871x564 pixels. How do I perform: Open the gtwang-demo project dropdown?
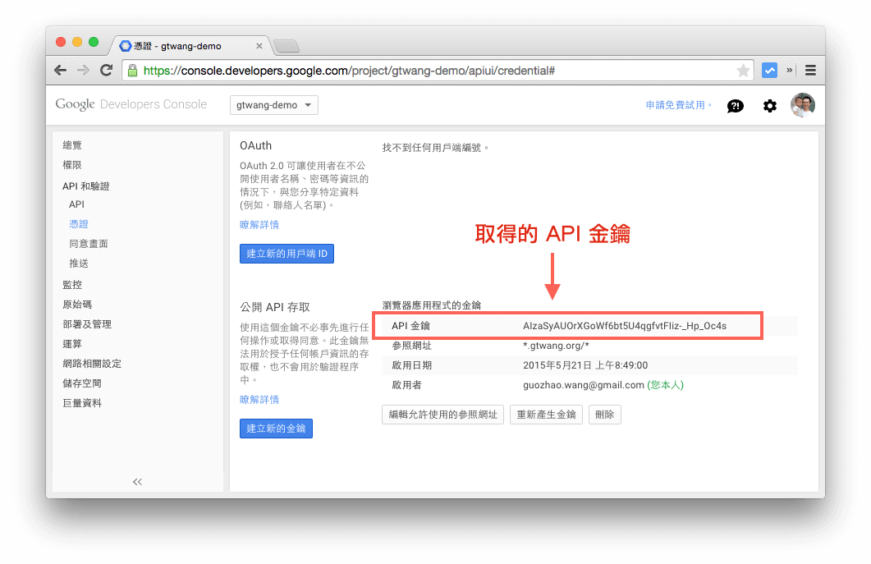[273, 105]
